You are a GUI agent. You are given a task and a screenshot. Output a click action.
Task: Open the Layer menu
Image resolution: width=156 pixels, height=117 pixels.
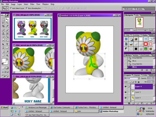(x=19, y=4)
